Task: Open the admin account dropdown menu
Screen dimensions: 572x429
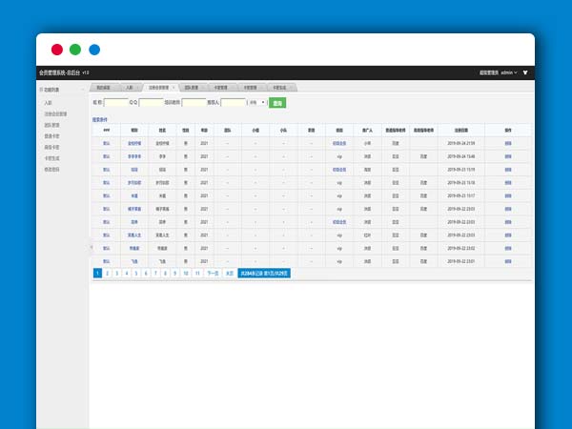Action: (507, 72)
